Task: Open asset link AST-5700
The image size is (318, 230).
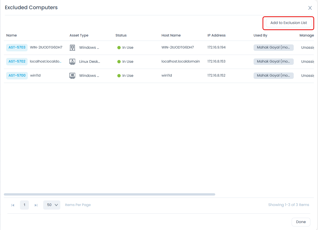Action: pos(17,76)
